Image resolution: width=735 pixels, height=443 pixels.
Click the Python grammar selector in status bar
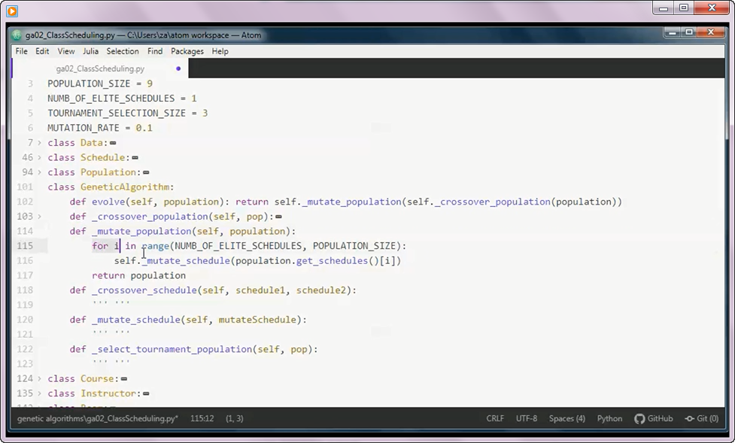609,418
